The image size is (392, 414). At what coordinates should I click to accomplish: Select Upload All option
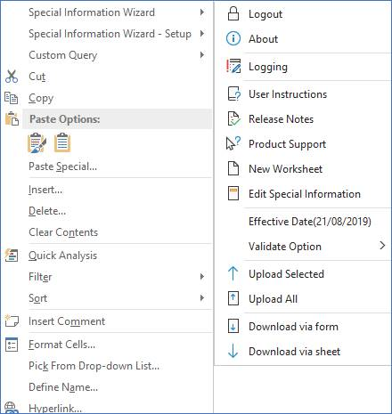(273, 299)
